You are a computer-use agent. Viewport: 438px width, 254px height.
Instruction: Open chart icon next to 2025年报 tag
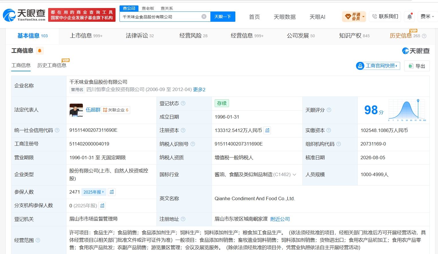tap(112, 192)
